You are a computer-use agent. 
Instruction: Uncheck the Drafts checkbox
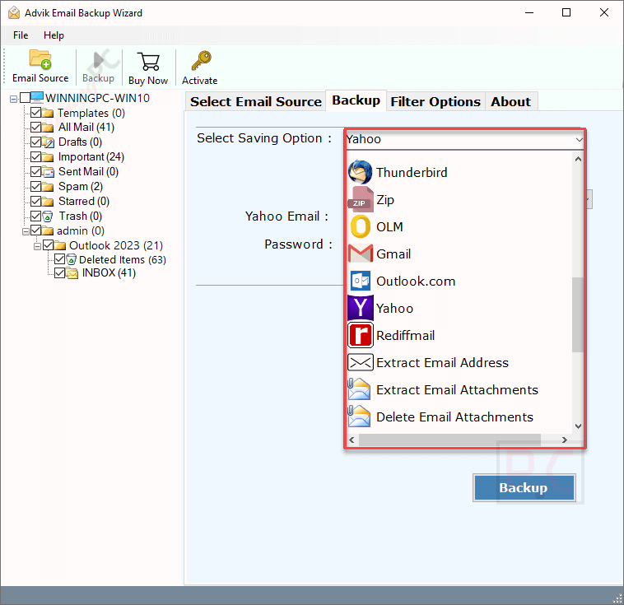[x=36, y=142]
